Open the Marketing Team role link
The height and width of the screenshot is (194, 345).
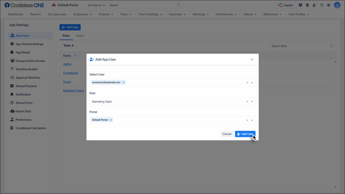point(73,91)
